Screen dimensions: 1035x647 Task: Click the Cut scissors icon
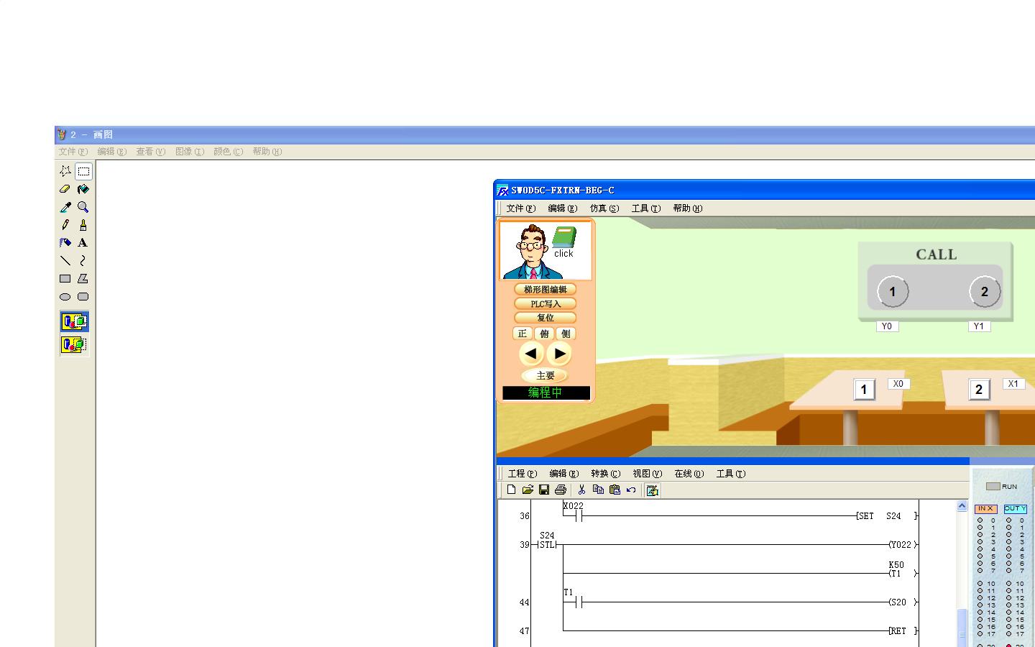click(581, 490)
